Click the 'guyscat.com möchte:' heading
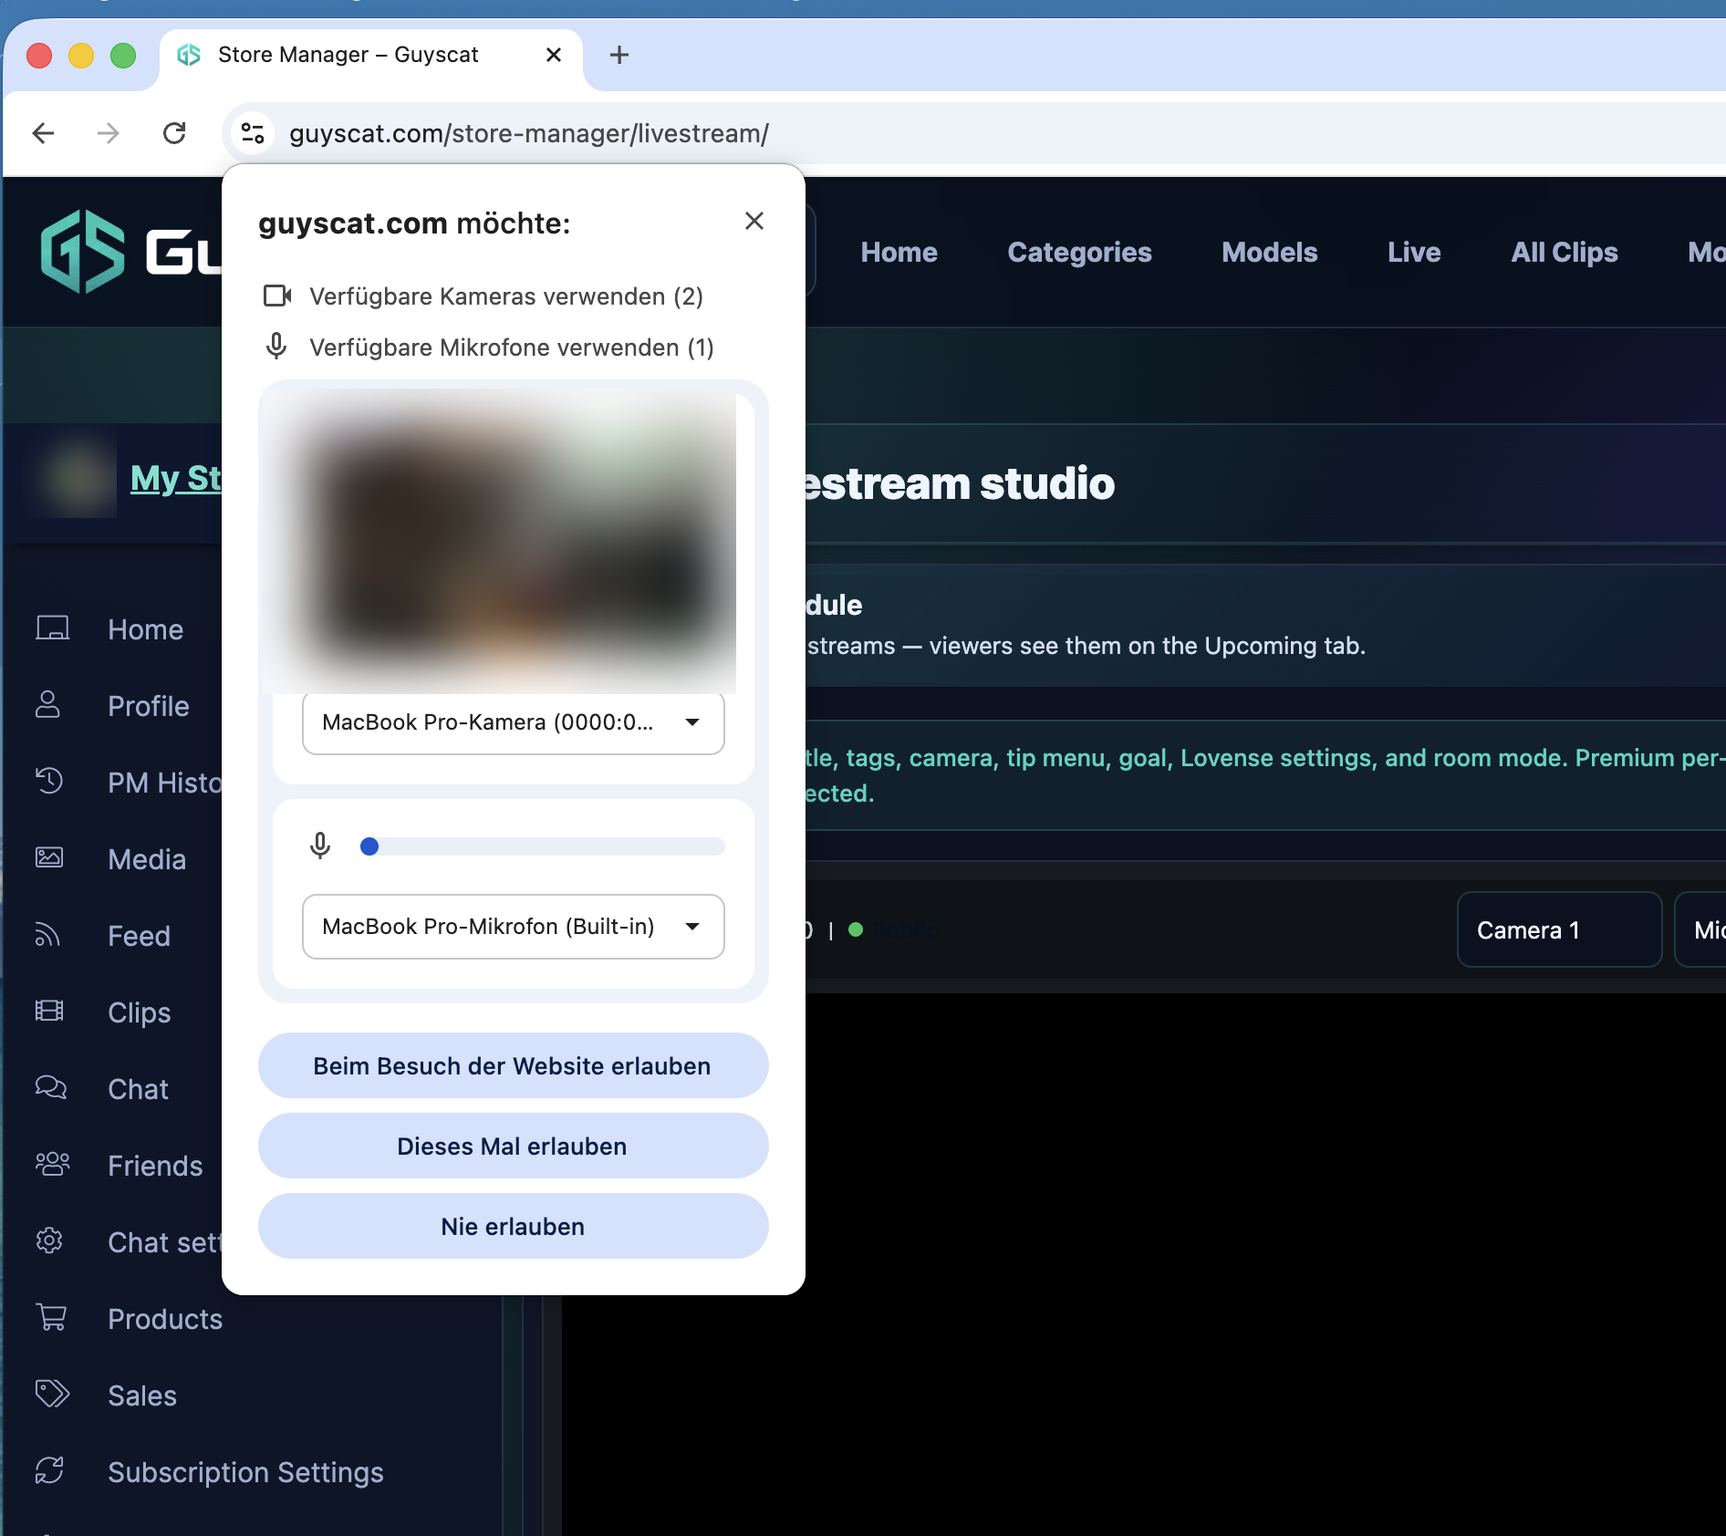This screenshot has height=1536, width=1726. pos(414,223)
